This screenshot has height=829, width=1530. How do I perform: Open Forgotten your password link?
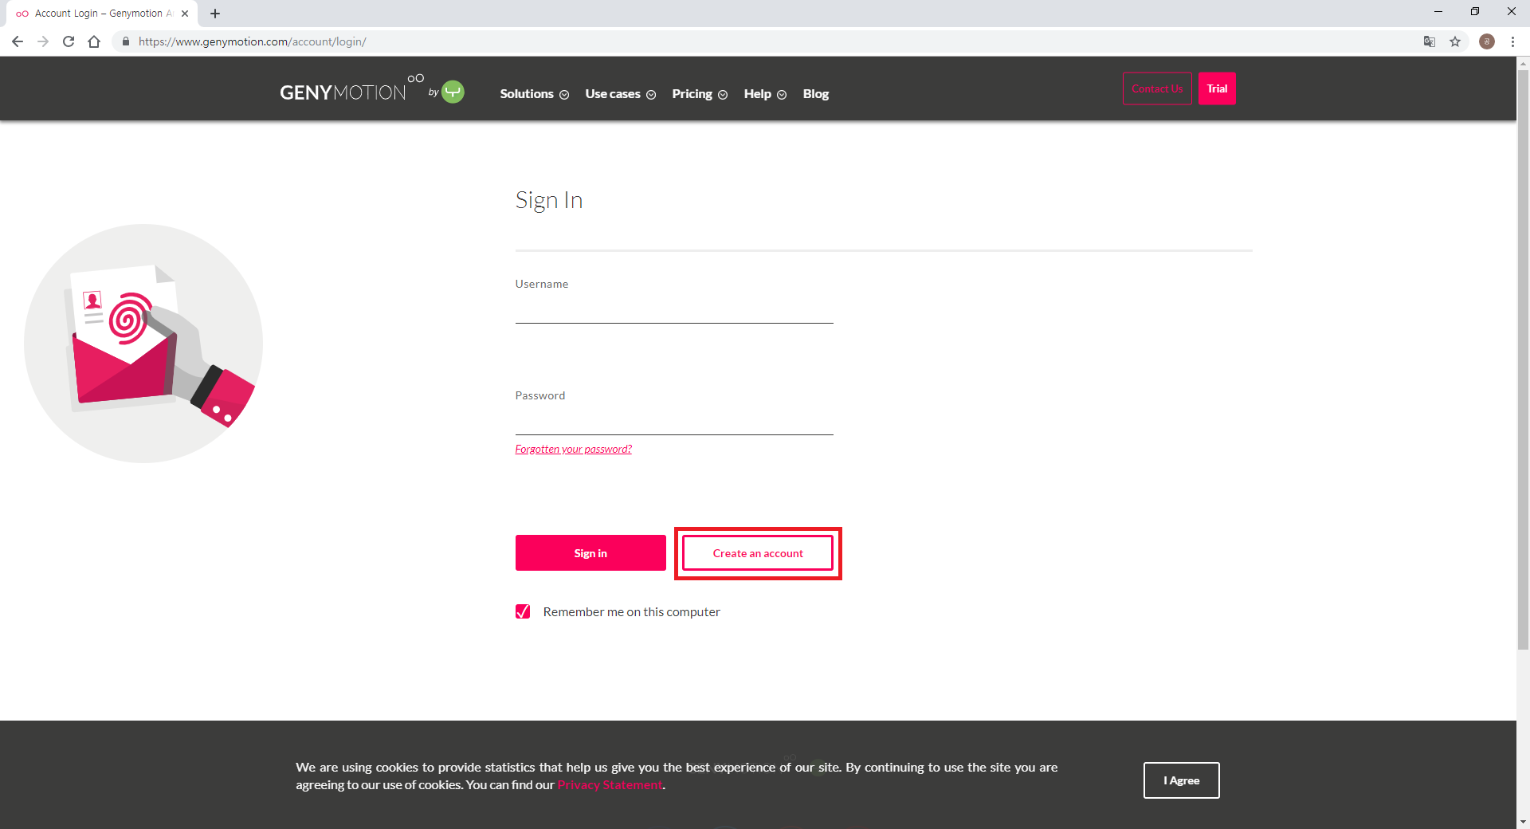(574, 449)
